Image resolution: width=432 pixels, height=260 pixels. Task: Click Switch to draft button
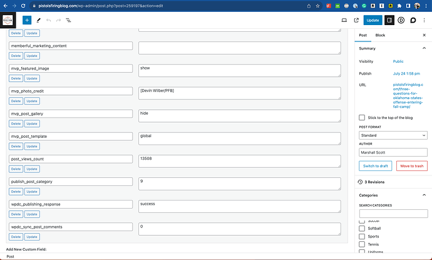pos(375,166)
